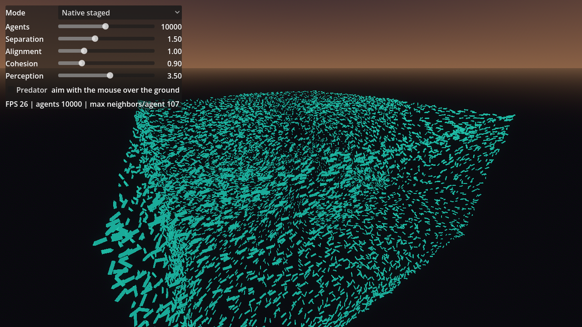This screenshot has width=582, height=327.
Task: Click the Agents slider handle
Action: click(105, 26)
